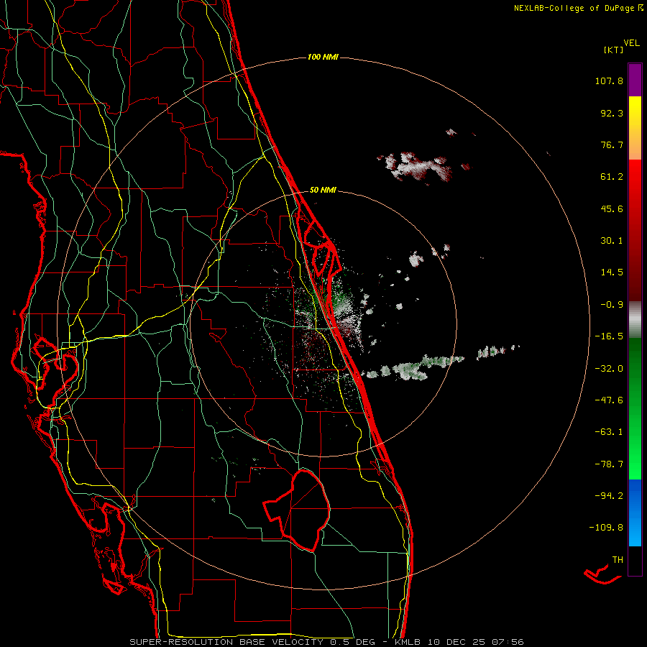Viewport: 647px width, 647px height.
Task: Click the 30.1 legend value
Action: pos(612,241)
